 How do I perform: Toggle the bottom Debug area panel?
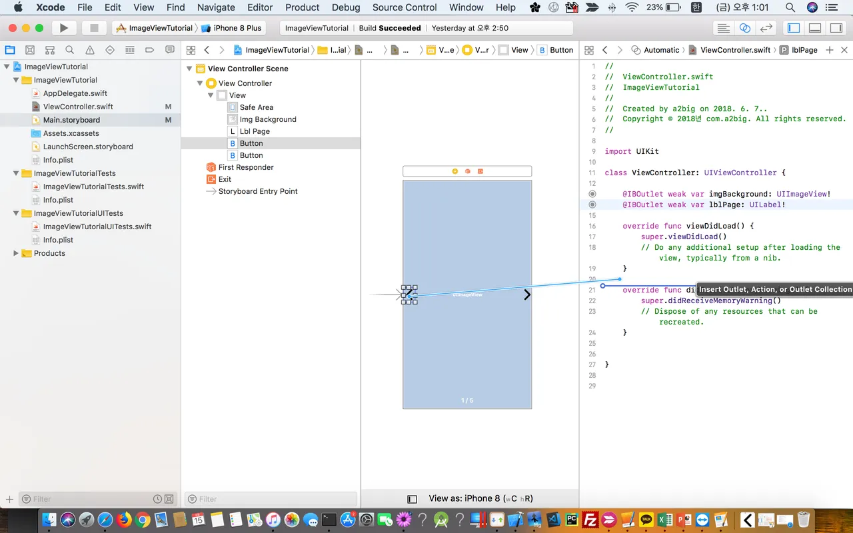click(x=815, y=28)
